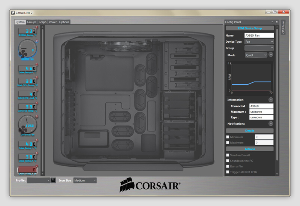
Task: Select the red highlighted Drive Temp 3 readout
Action: click(x=27, y=170)
